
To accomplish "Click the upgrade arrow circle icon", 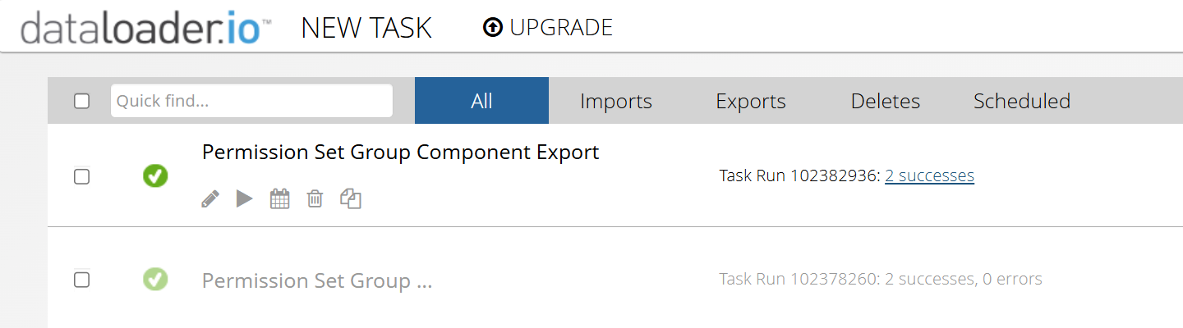I will 492,28.
